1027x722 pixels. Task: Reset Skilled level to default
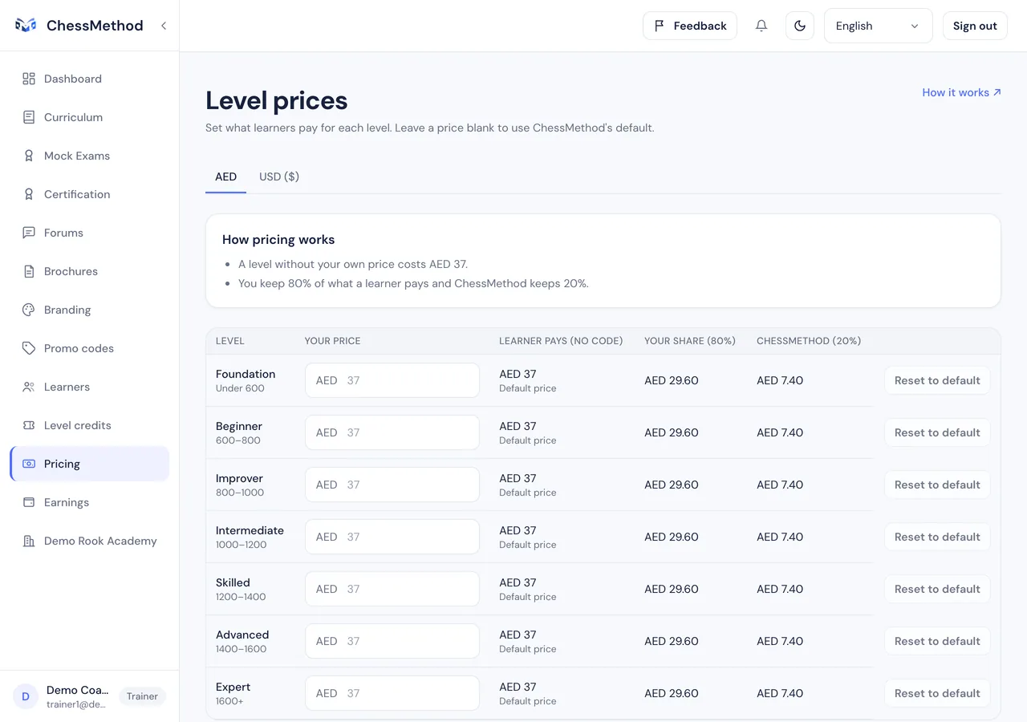(937, 589)
